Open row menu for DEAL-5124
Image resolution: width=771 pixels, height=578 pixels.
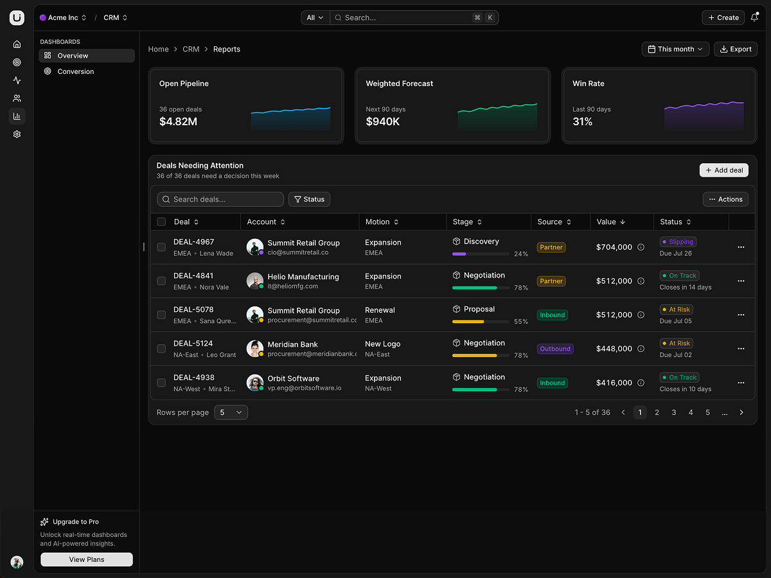pos(741,349)
